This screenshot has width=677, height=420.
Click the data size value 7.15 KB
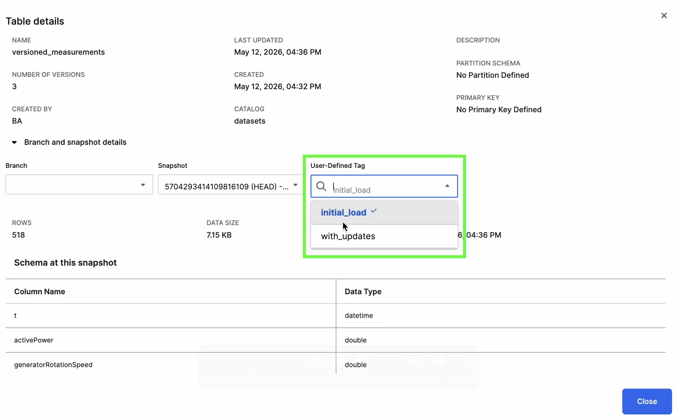click(219, 235)
